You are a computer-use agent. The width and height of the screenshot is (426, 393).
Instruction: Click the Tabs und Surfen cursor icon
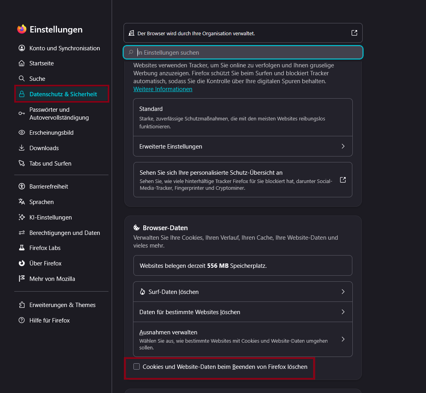[x=22, y=163]
